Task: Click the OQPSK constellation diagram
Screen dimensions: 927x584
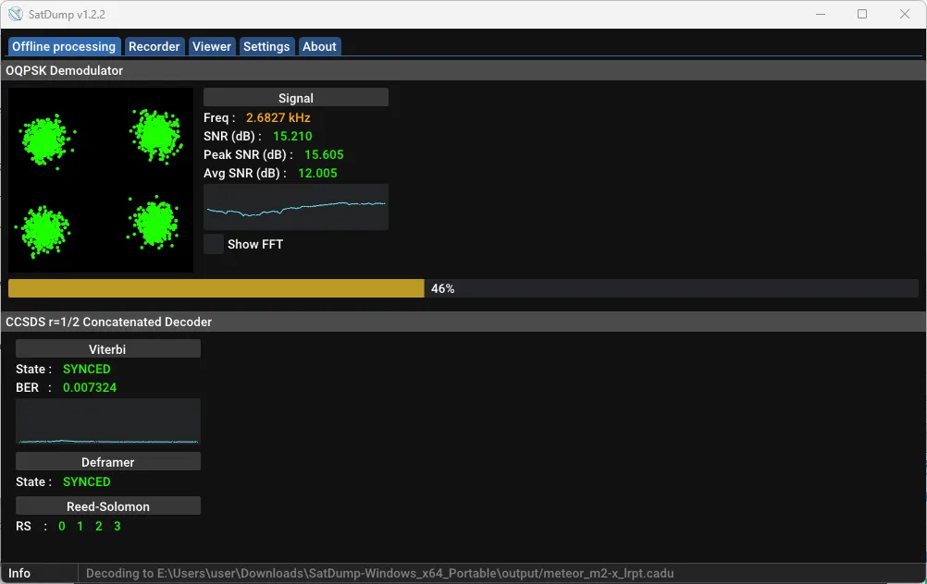Action: tap(101, 180)
